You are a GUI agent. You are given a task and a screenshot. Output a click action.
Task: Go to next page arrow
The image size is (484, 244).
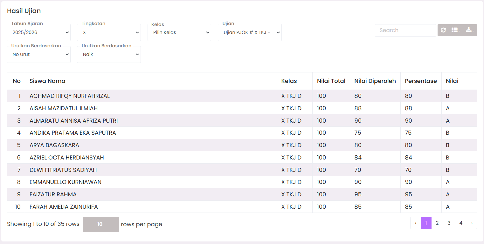(x=472, y=223)
